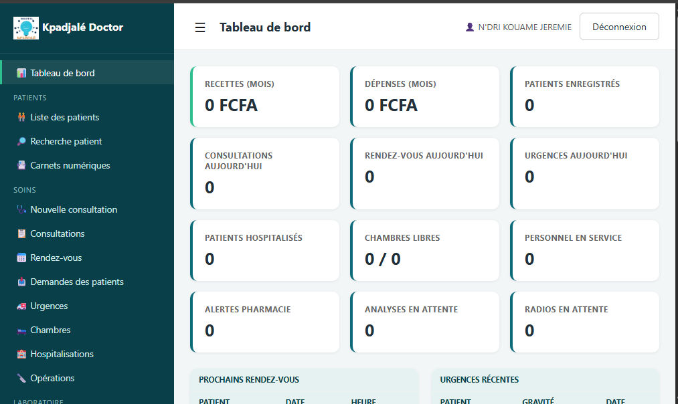This screenshot has width=678, height=404.
Task: Select the Rendez-vous aujourd'hui card
Action: (x=424, y=174)
